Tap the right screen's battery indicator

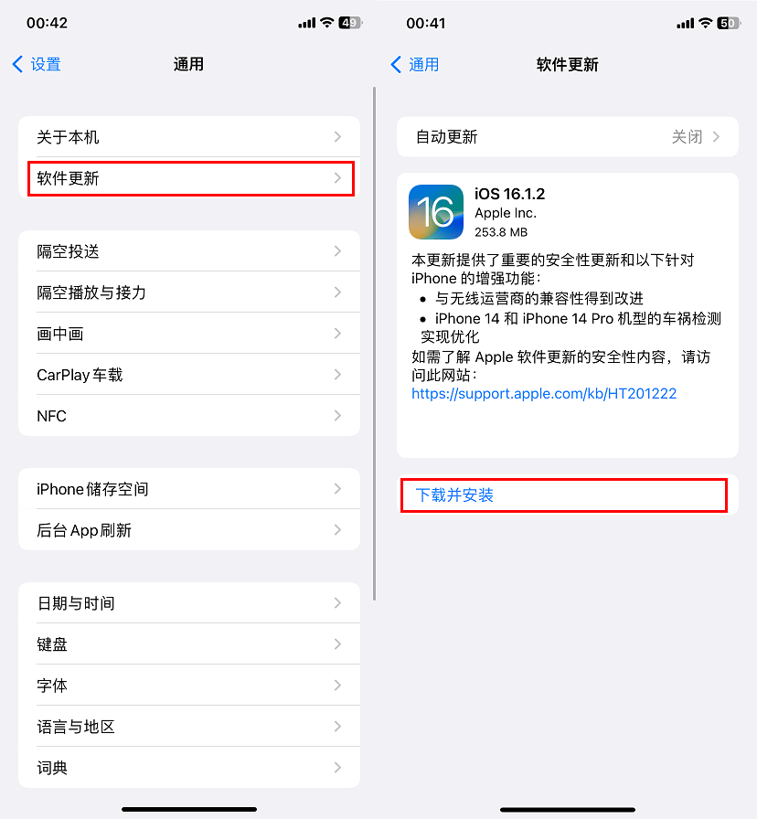point(729,23)
